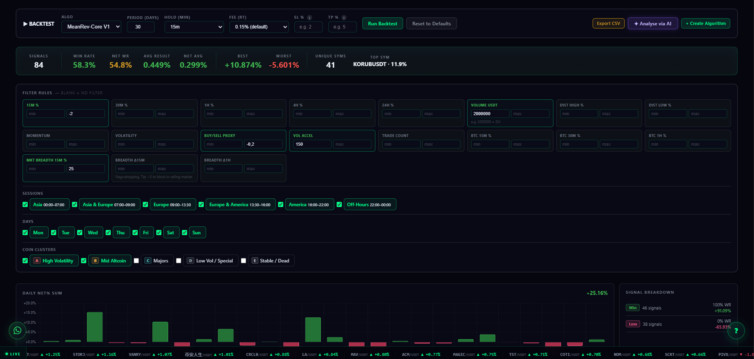The image size is (754, 359).
Task: Click Run Backtest button
Action: (383, 23)
